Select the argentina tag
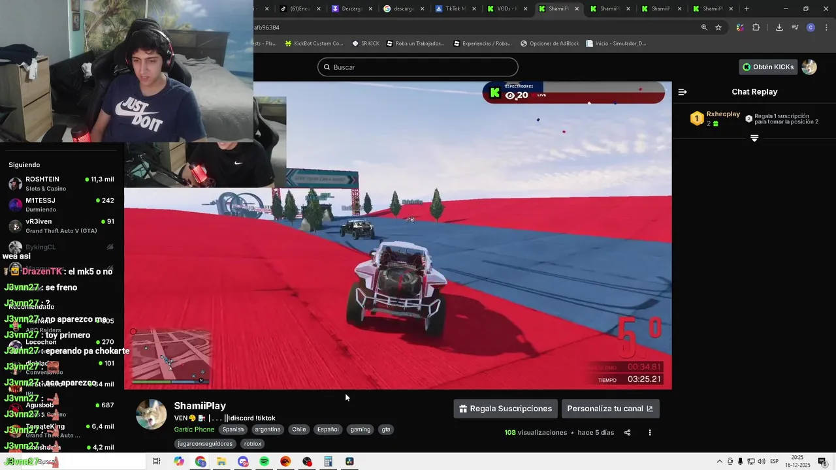836x470 pixels. tap(268, 430)
